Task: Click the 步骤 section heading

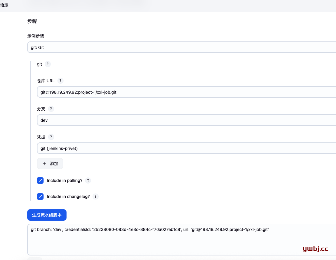Action: click(x=32, y=21)
